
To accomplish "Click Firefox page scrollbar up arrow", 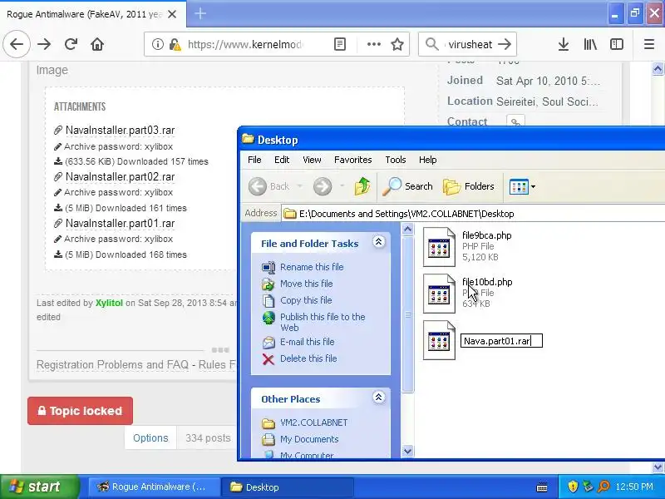I will tap(658, 68).
